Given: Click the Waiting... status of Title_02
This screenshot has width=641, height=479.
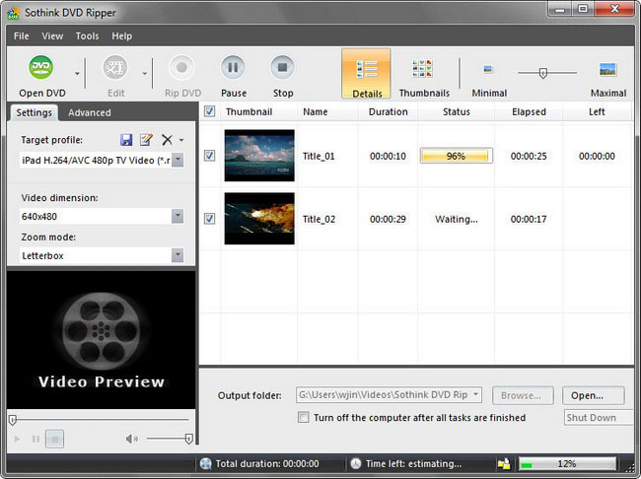Looking at the screenshot, I should coord(457,219).
